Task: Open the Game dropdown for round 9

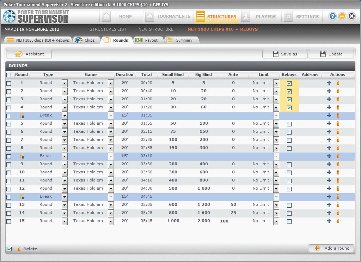Action: (x=111, y=165)
